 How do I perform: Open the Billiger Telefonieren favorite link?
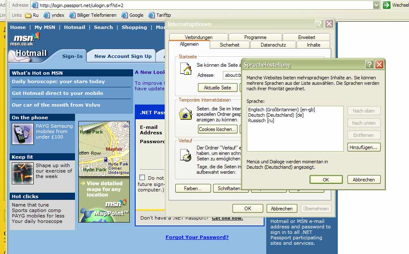click(93, 15)
